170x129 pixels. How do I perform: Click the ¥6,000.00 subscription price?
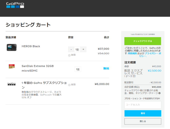102,84
